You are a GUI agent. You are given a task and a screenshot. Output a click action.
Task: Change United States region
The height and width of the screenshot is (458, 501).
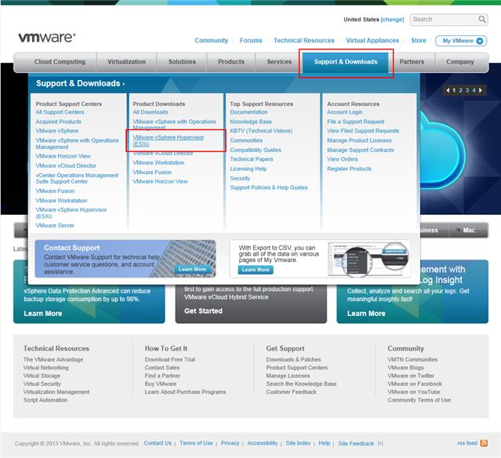(392, 20)
